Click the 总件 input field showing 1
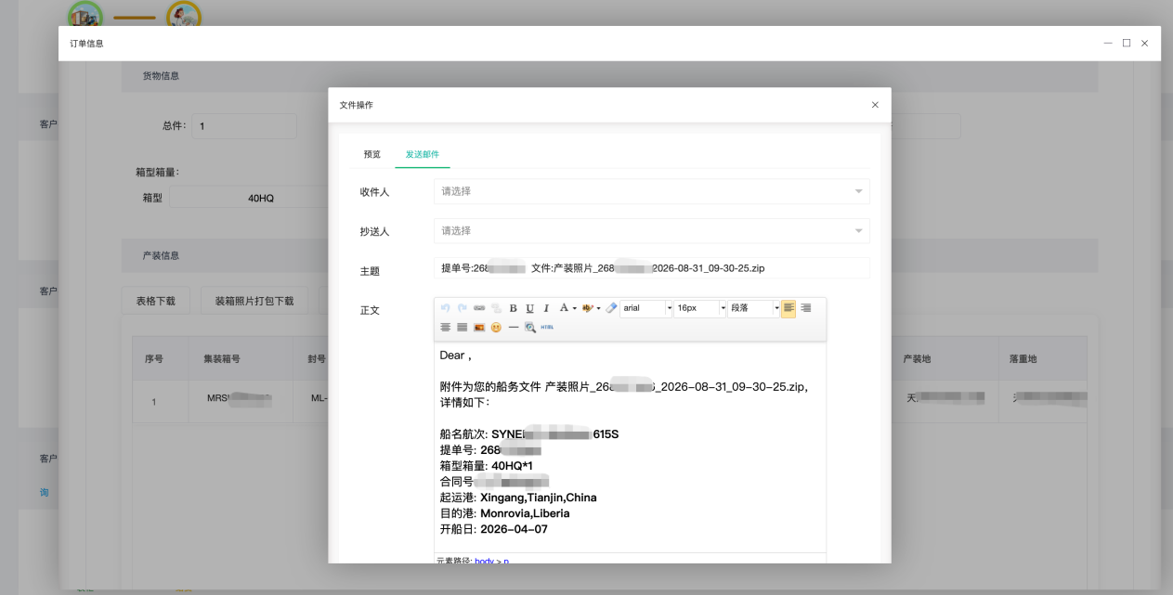 (244, 126)
